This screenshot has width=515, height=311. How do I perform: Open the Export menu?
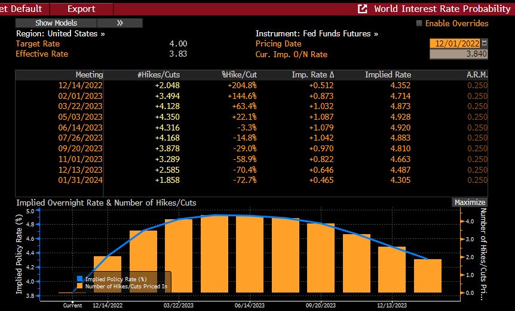click(81, 9)
